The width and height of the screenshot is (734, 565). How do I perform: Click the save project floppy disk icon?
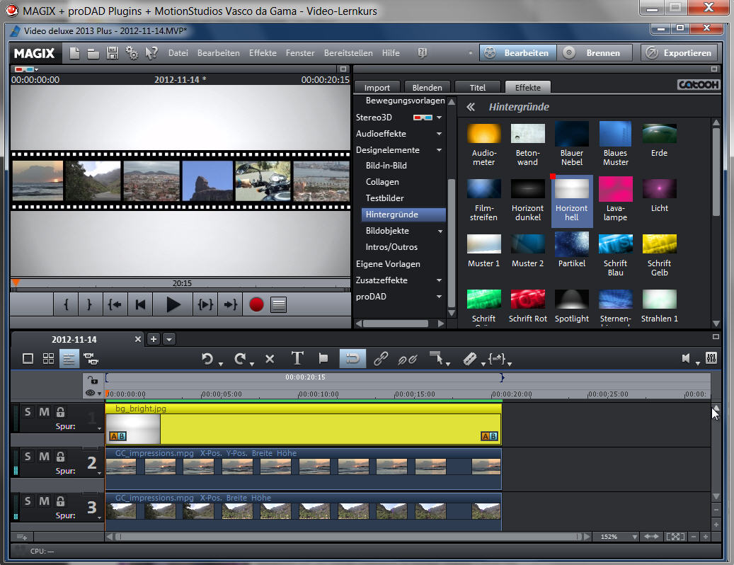(112, 53)
